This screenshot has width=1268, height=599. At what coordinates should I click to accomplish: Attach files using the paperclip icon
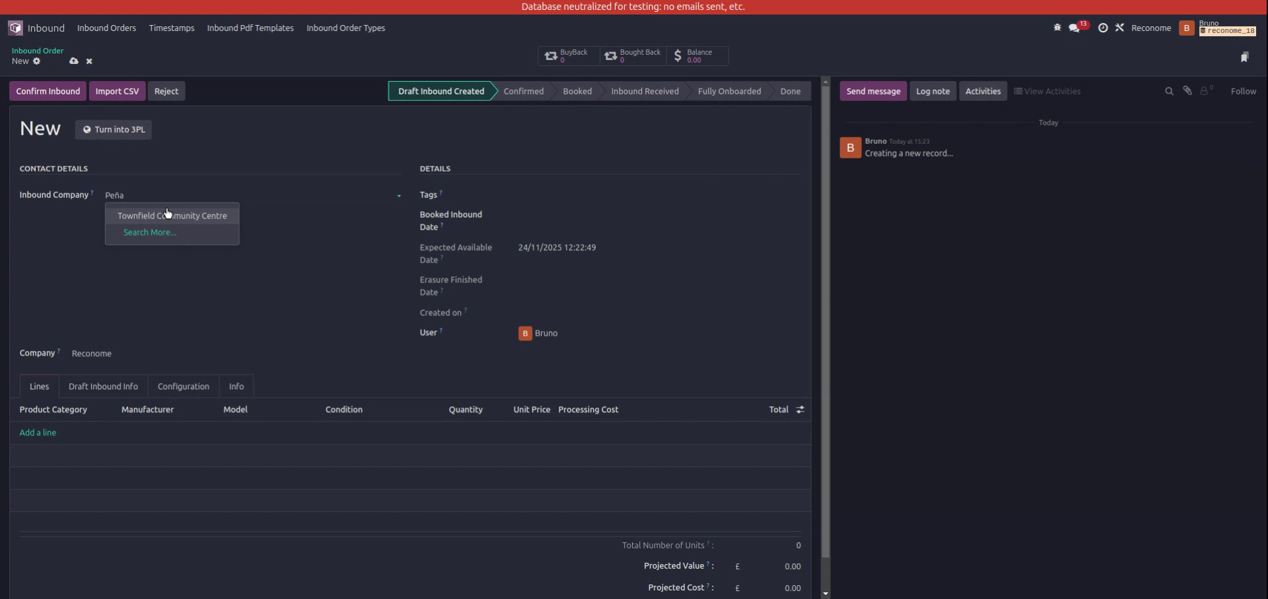click(x=1187, y=90)
